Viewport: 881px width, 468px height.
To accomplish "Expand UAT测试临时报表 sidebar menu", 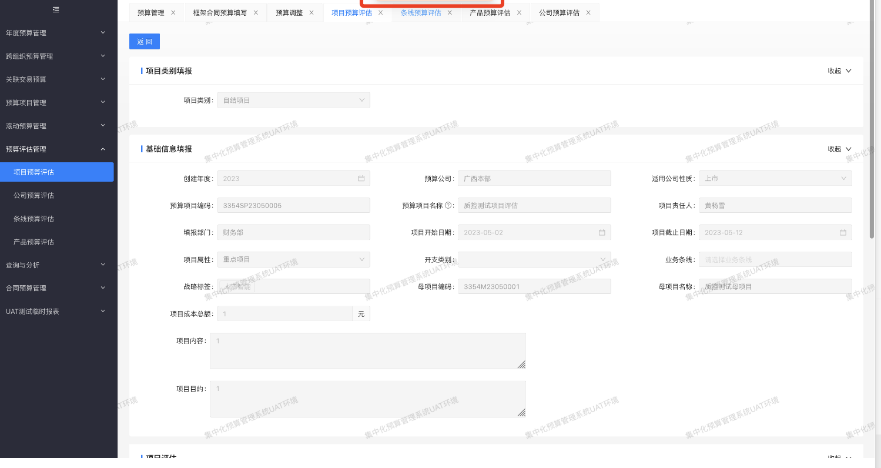I will click(x=57, y=312).
